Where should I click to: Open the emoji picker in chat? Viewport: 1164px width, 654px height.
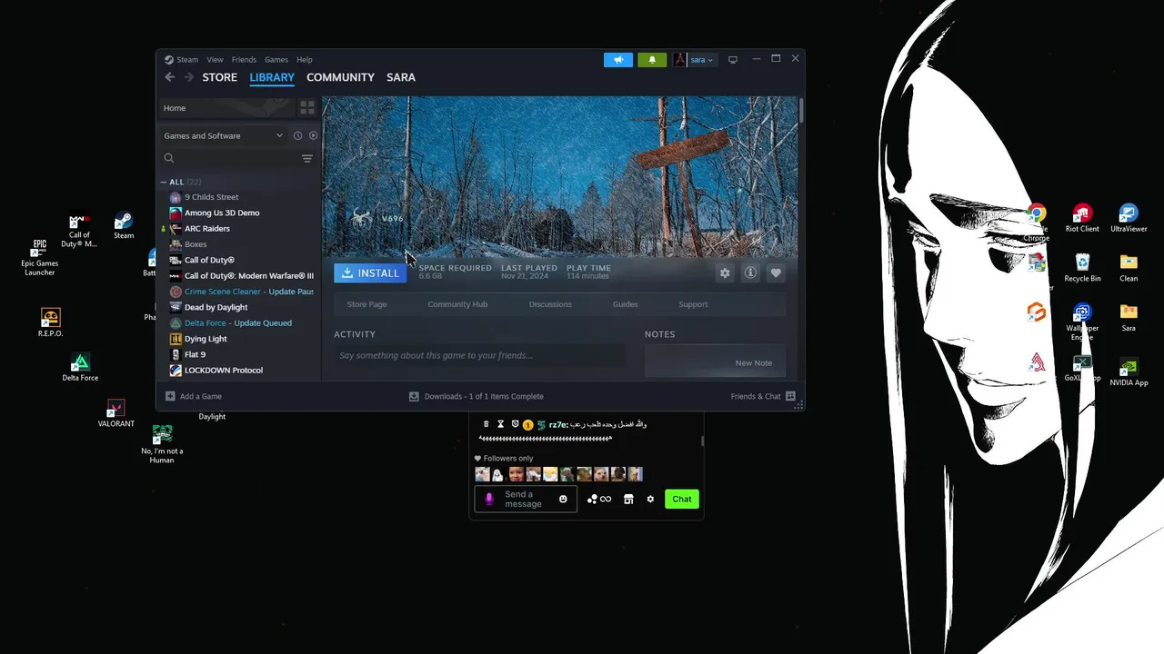point(563,499)
